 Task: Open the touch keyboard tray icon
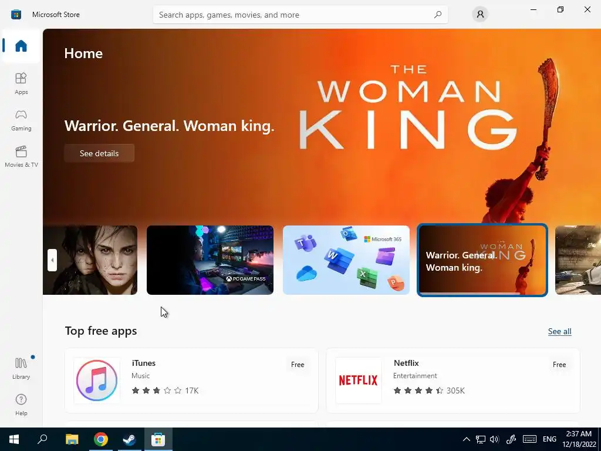pyautogui.click(x=530, y=439)
